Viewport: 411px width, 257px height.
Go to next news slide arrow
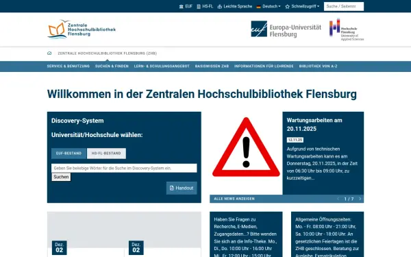[360, 199]
